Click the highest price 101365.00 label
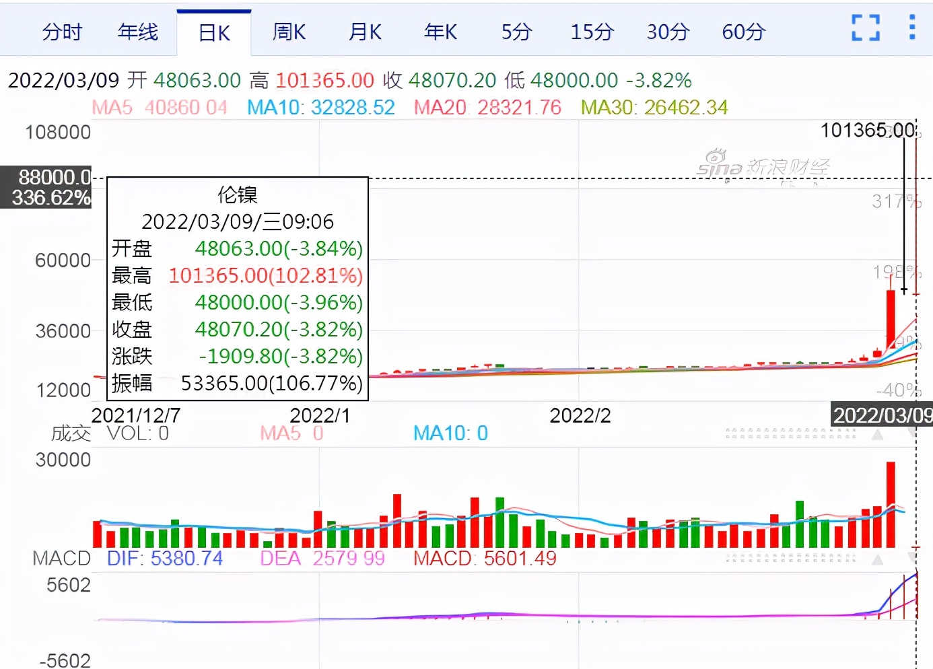933x669 pixels. click(x=869, y=130)
